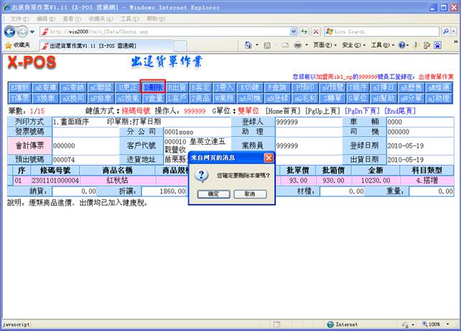Open the 收藏夹 favorites star button

click(x=16, y=44)
